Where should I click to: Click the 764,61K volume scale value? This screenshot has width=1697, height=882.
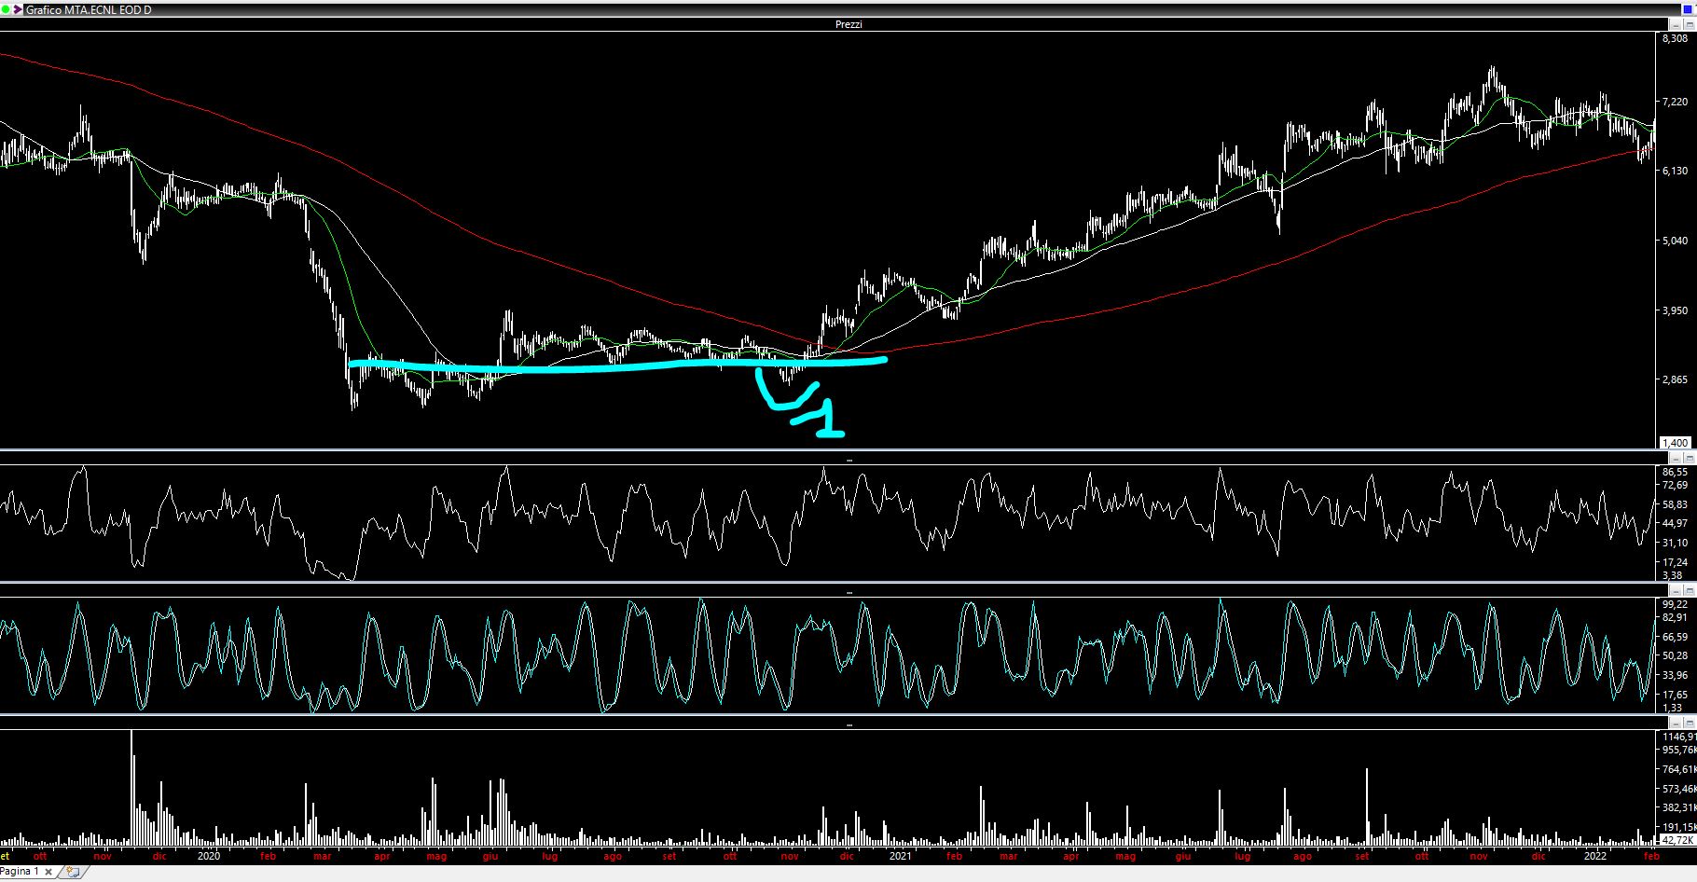click(x=1678, y=769)
